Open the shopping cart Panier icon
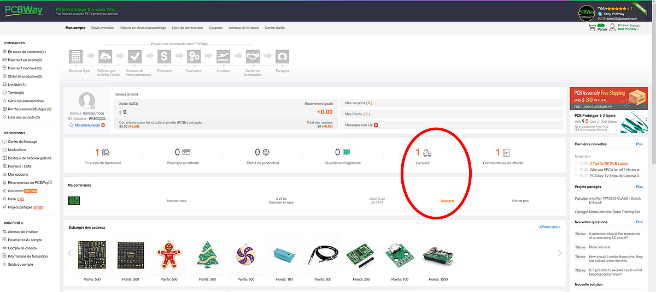The height and width of the screenshot is (292, 656). [592, 27]
